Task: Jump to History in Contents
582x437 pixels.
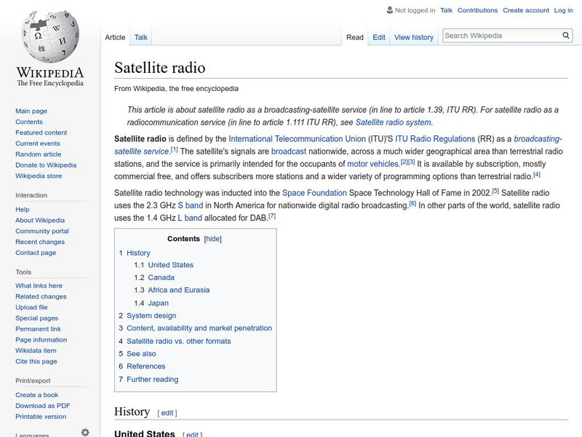Action: pos(138,253)
